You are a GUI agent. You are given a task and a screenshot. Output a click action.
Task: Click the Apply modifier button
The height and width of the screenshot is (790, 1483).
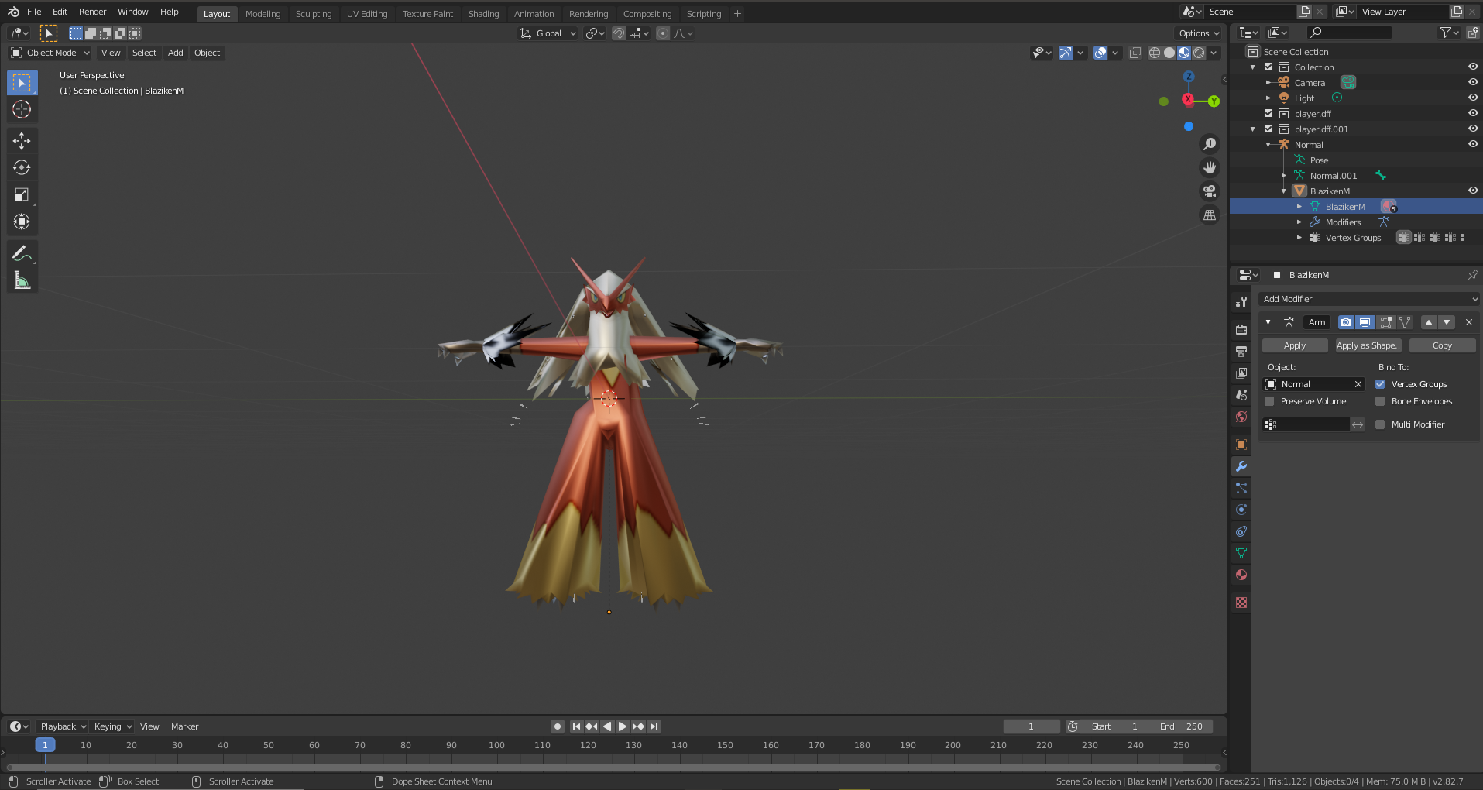click(x=1294, y=345)
